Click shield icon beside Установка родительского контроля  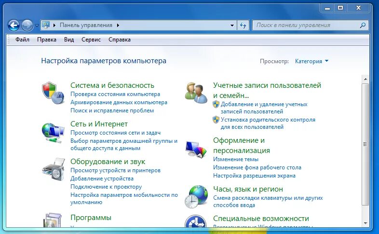(x=216, y=120)
